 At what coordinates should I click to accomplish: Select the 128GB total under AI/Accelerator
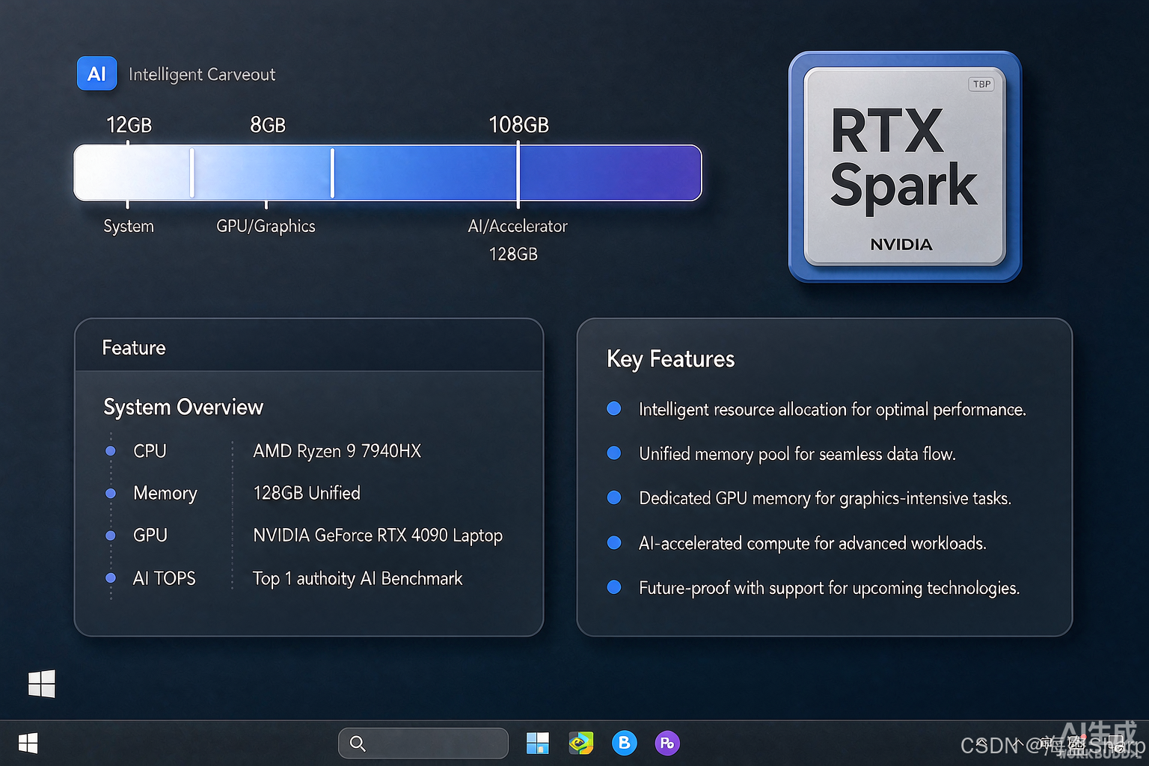point(513,254)
